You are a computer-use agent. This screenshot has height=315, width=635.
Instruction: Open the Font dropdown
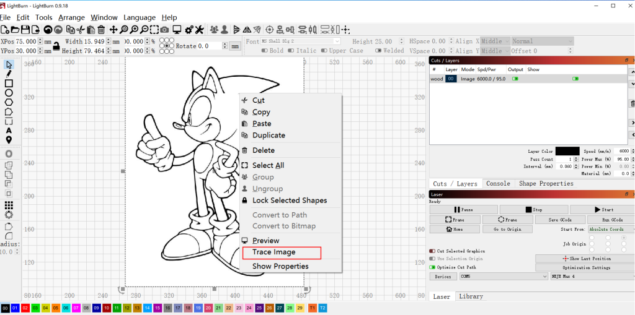pos(300,41)
